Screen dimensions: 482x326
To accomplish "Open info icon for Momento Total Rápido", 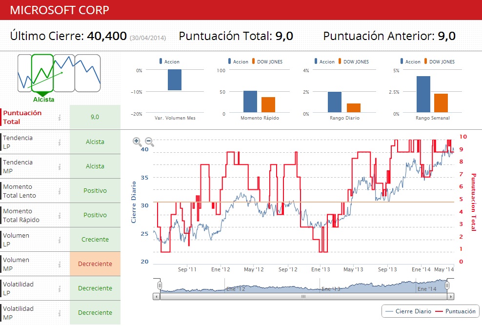I will (60, 215).
